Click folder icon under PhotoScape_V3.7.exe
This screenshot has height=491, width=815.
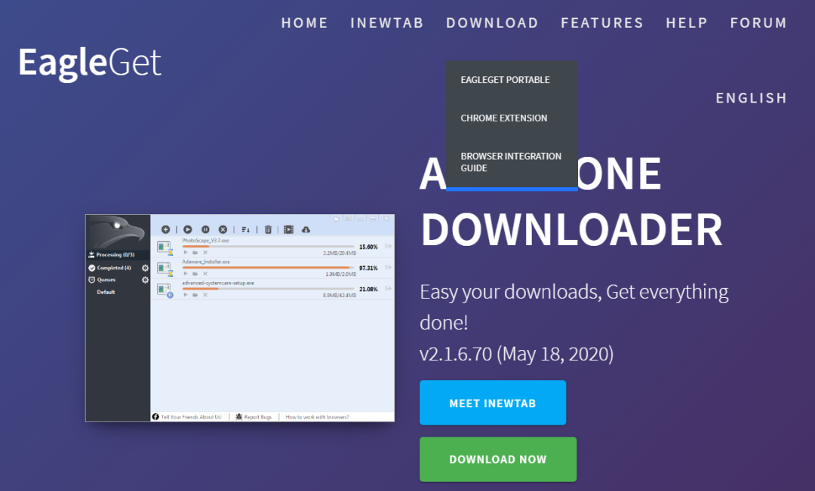point(195,253)
